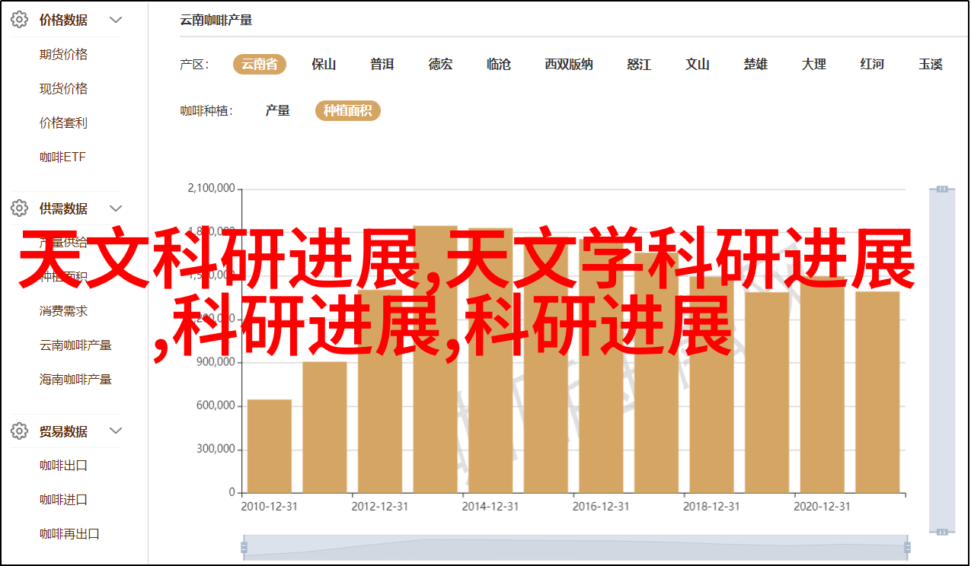This screenshot has height=566, width=971.
Task: Select the 种植面积 toggle option
Action: click(347, 111)
